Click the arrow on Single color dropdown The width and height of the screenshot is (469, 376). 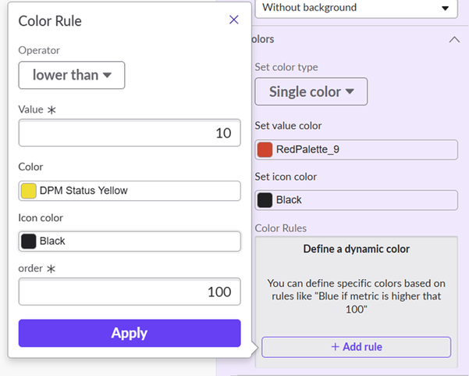pyautogui.click(x=350, y=91)
